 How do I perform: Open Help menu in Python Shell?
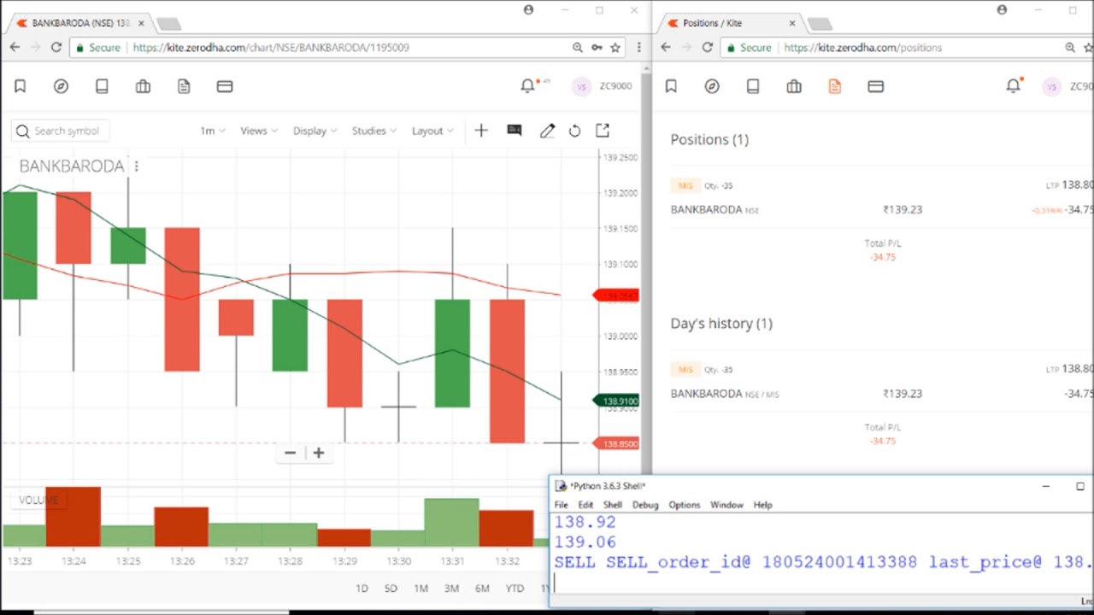[x=762, y=505]
